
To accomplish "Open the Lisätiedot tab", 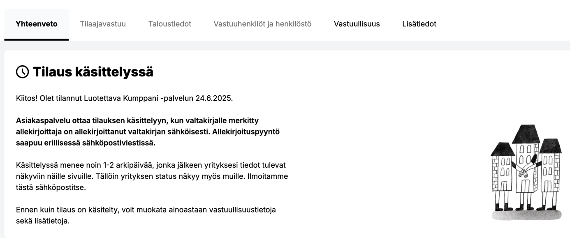I will [x=419, y=24].
